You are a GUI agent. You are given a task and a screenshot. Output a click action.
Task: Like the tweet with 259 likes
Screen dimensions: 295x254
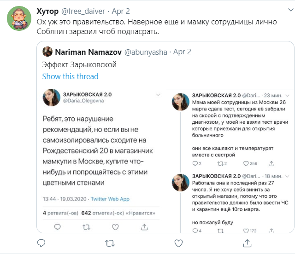[x=243, y=163]
